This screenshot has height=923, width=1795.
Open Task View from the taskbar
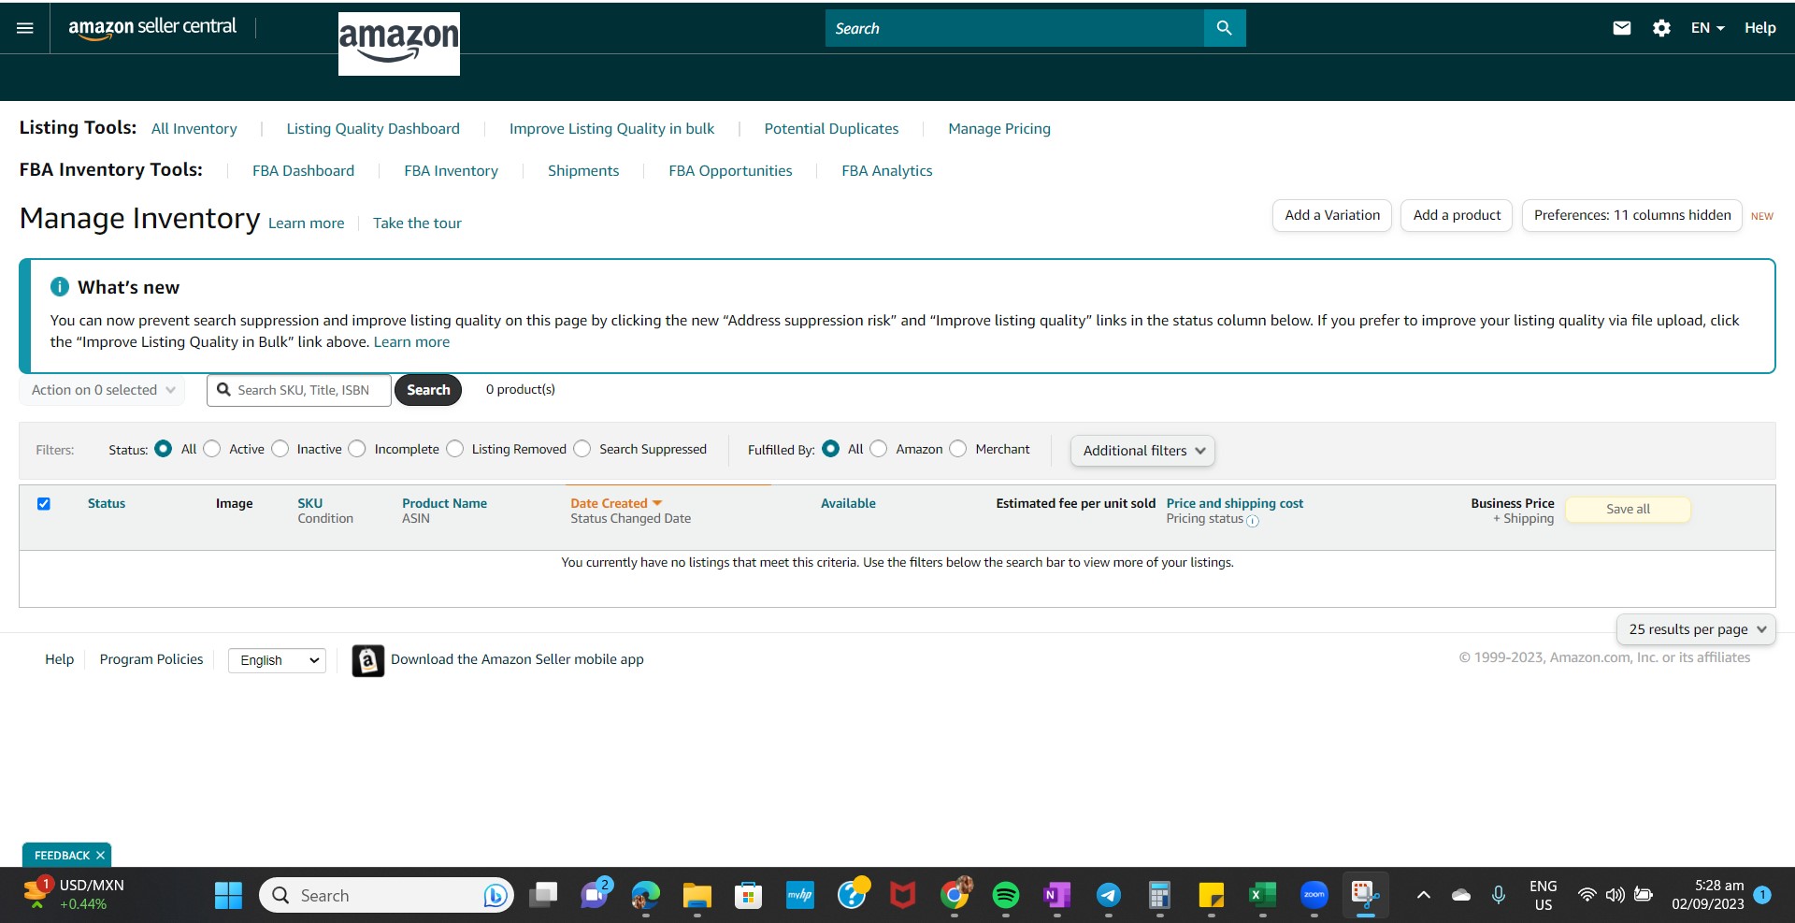543,896
